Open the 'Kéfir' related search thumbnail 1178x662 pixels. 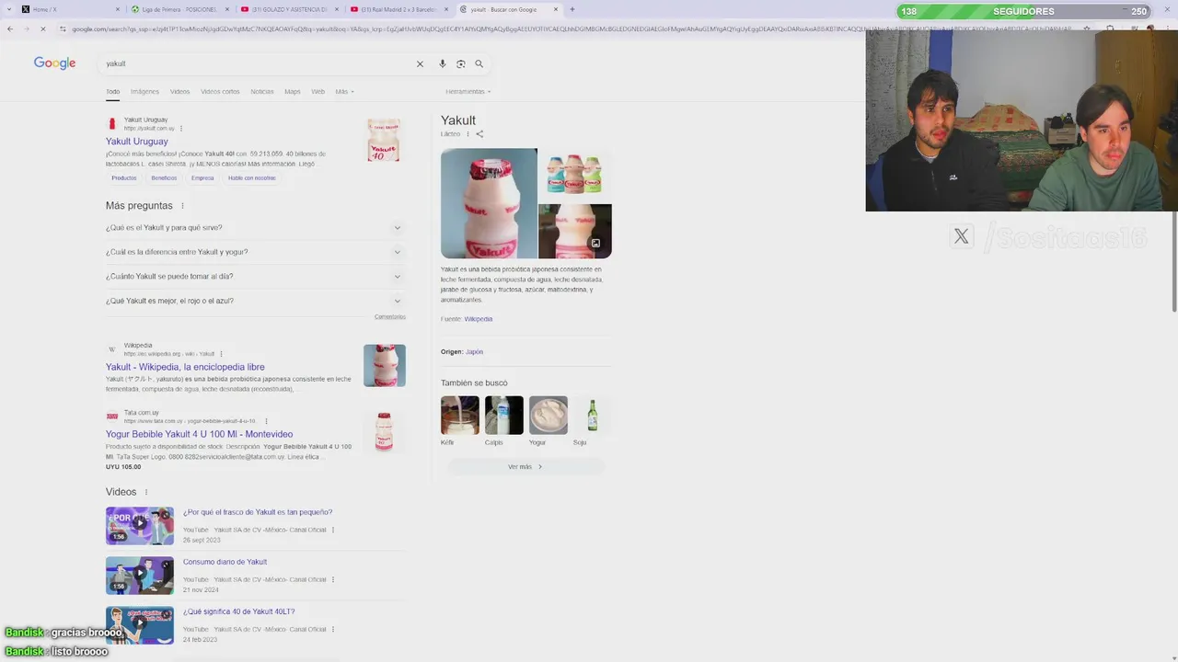point(459,416)
